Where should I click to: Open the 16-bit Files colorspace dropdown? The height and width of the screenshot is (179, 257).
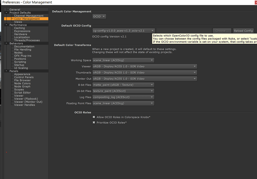coord(123,91)
